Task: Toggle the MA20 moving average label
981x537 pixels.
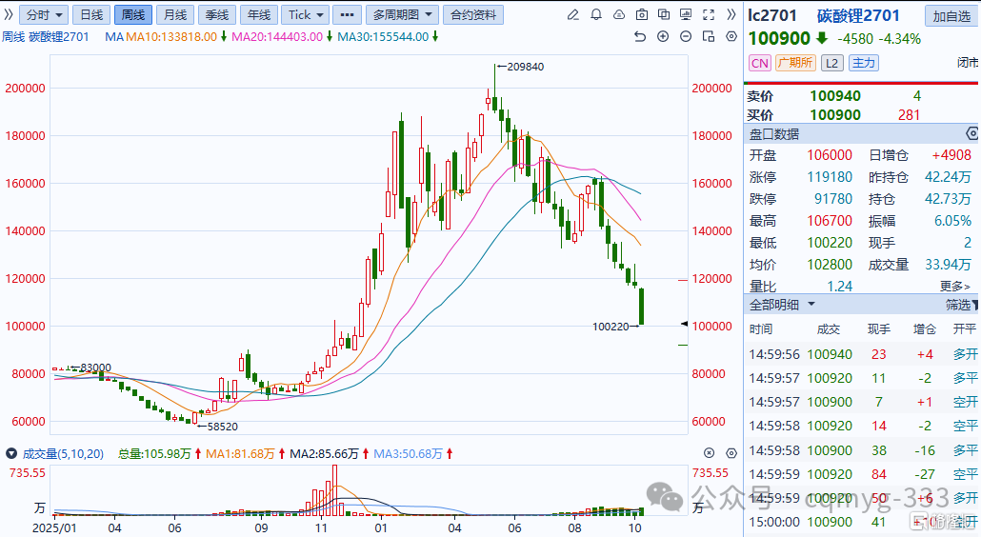Action: click(277, 37)
